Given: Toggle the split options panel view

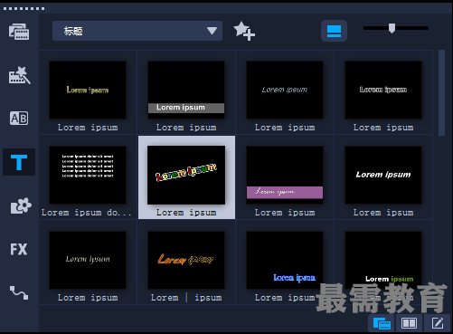Looking at the screenshot, I should (x=409, y=323).
